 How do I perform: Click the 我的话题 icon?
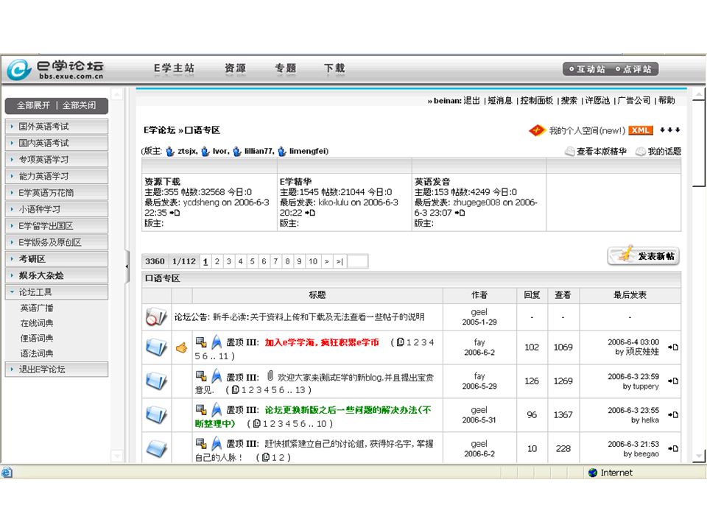pos(641,152)
